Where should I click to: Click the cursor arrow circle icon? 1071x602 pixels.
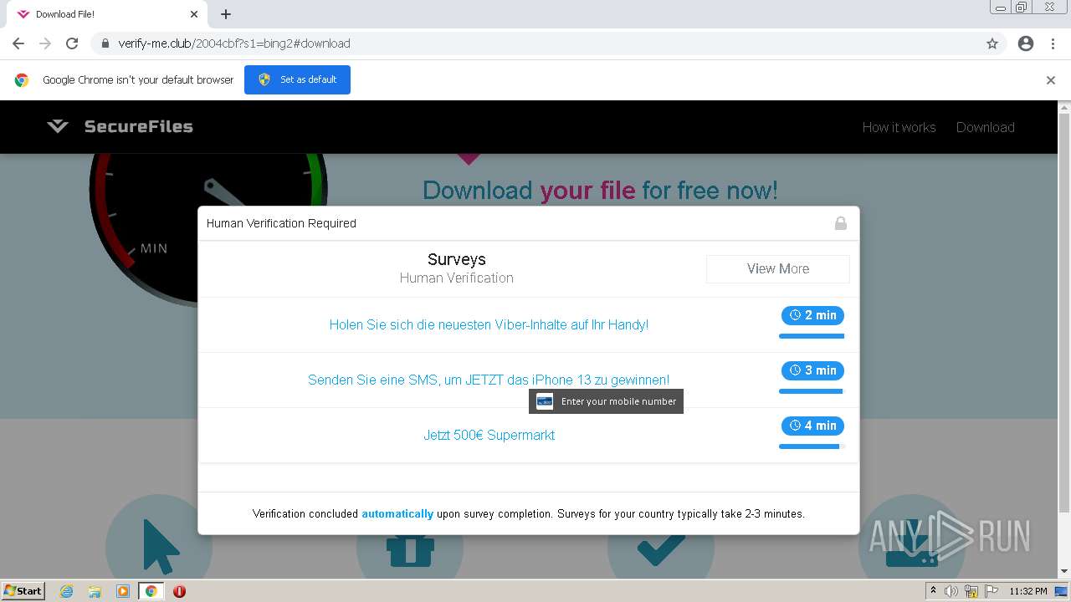(x=159, y=548)
